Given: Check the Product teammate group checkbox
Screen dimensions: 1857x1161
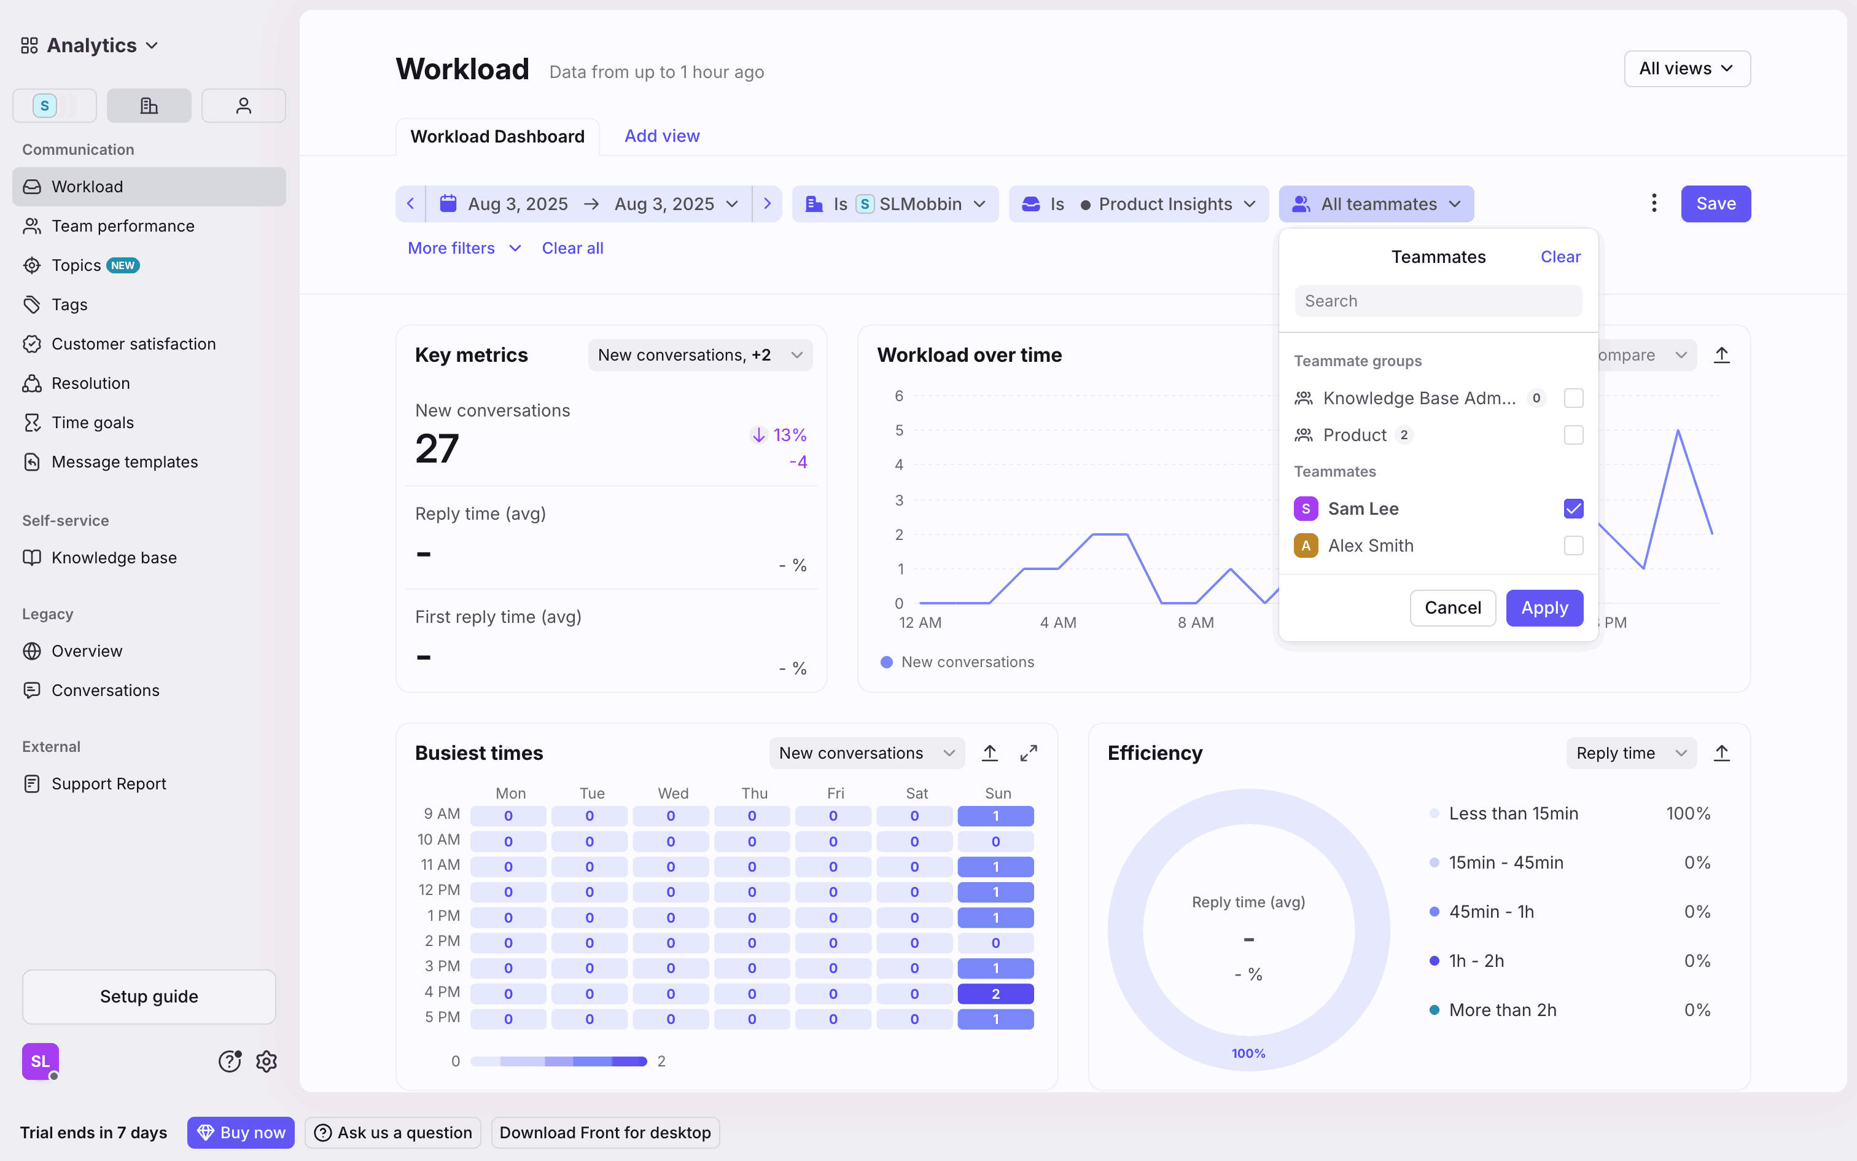Looking at the screenshot, I should click(x=1573, y=436).
